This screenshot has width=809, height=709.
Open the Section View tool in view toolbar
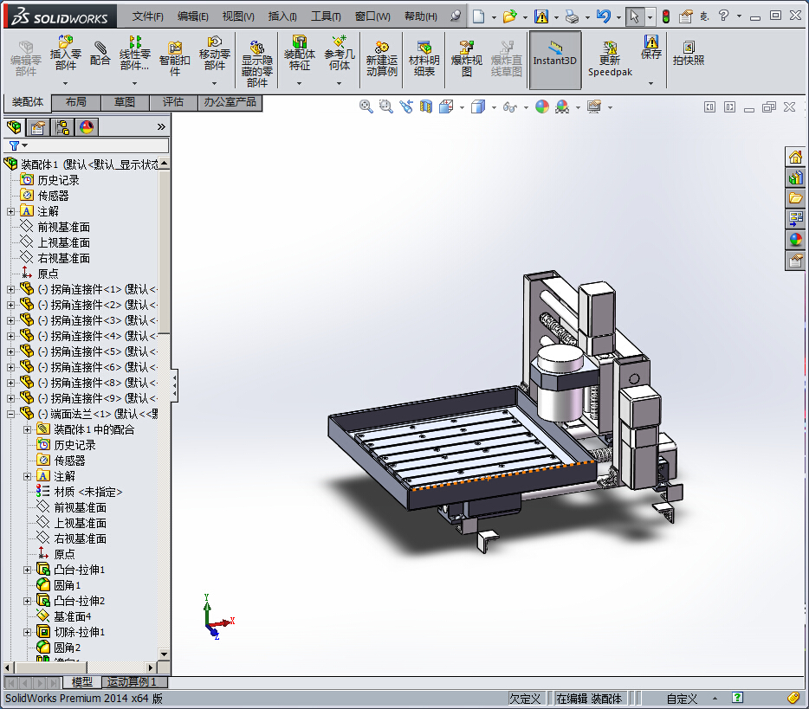(x=425, y=106)
